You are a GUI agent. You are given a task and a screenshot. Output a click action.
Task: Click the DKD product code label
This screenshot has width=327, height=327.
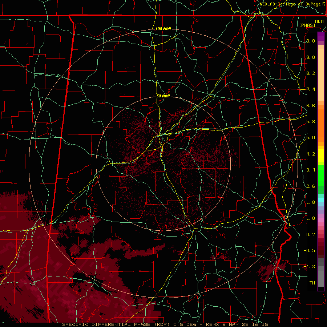pos(319,22)
